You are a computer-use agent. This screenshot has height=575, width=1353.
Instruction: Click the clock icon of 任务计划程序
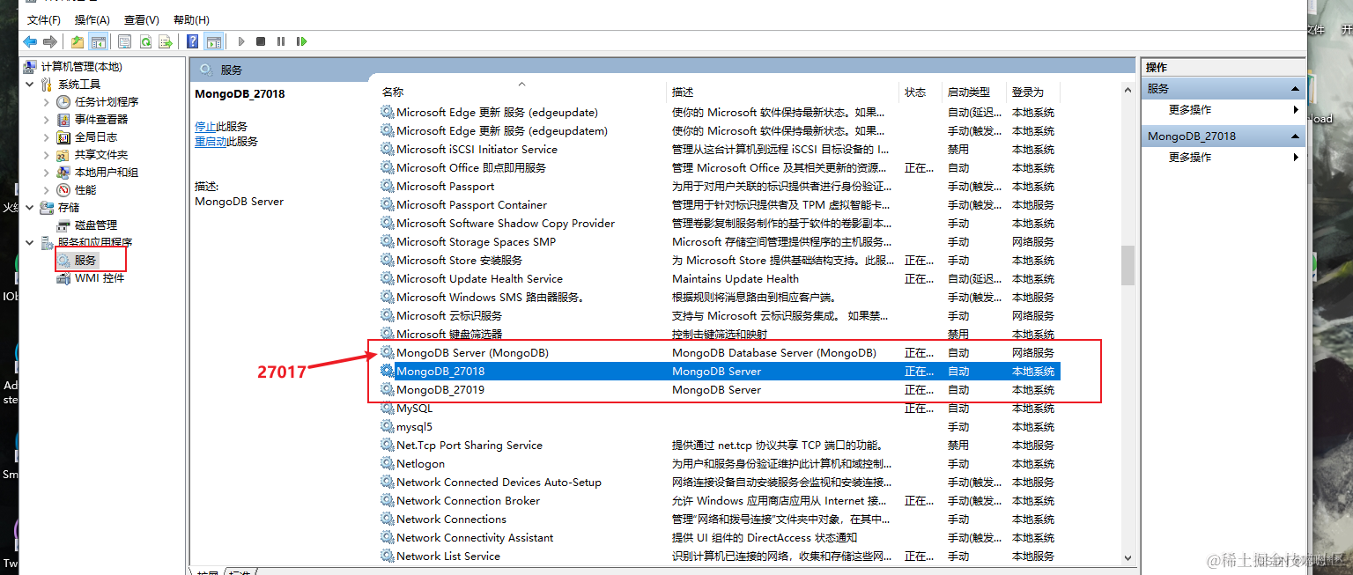[x=63, y=102]
